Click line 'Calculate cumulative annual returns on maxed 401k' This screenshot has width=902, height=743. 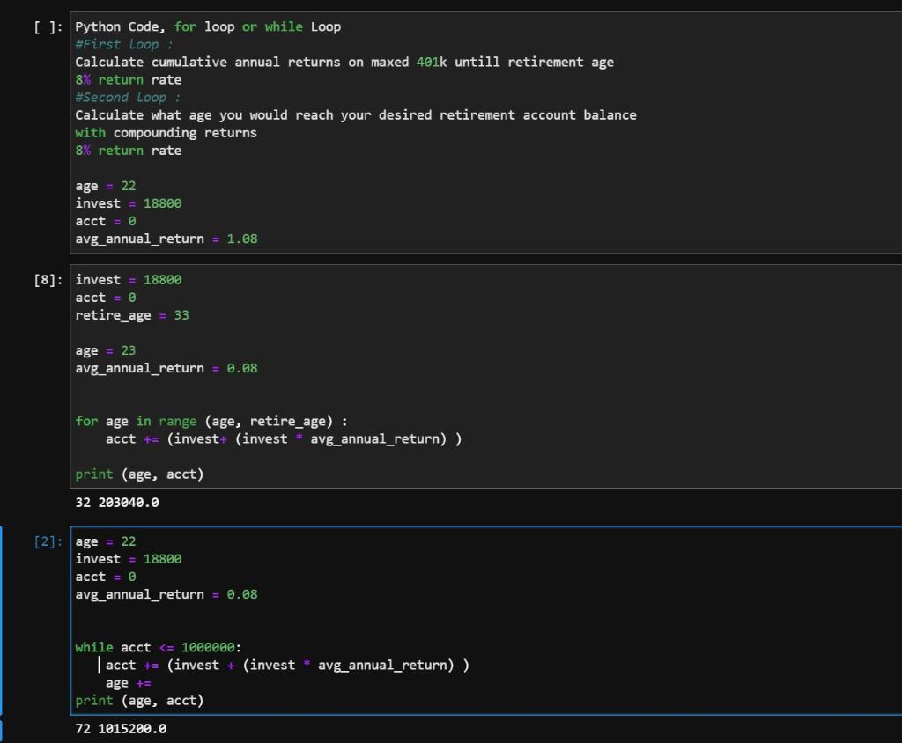tap(344, 63)
